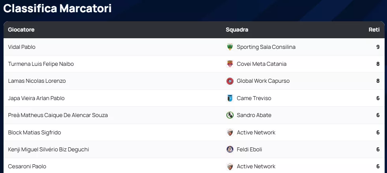Select player Turmena Luis Felipe Naibo
Image resolution: width=387 pixels, height=173 pixels.
click(41, 64)
